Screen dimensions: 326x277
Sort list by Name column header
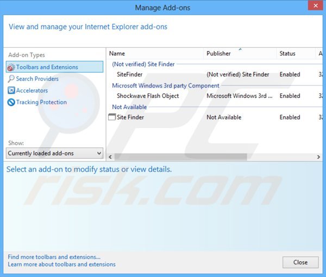point(155,53)
